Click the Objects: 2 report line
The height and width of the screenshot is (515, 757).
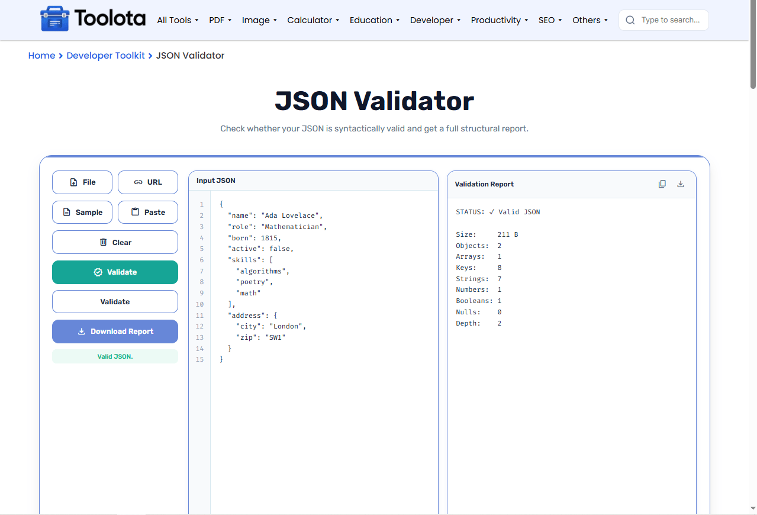coord(479,246)
